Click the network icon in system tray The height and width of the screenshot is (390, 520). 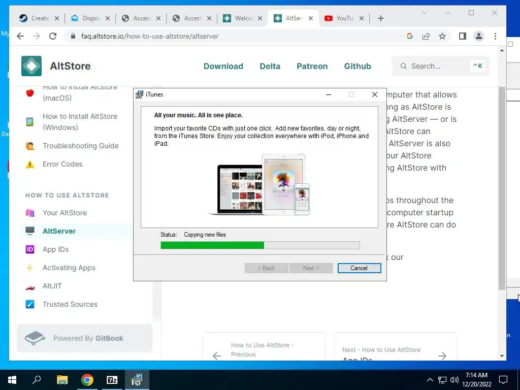[442, 380]
